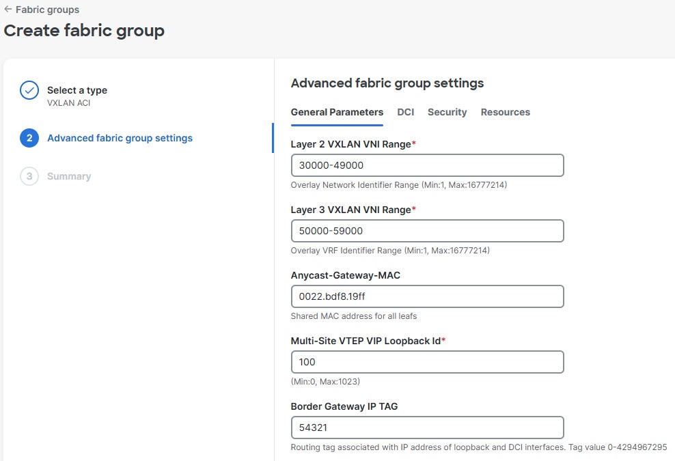Image resolution: width=675 pixels, height=461 pixels.
Task: Select the General Parameters tab
Action: click(x=337, y=112)
